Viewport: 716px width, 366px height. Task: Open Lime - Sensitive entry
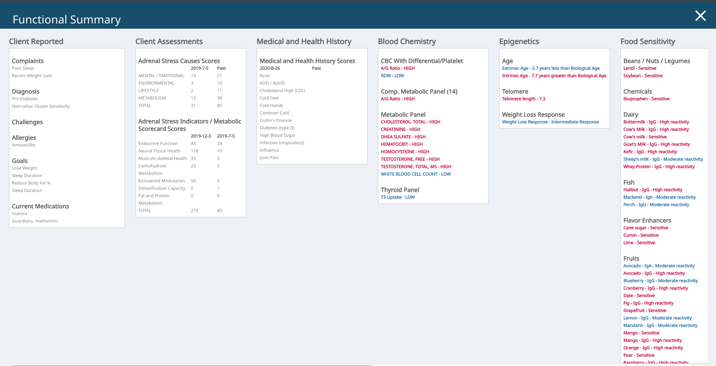639,243
